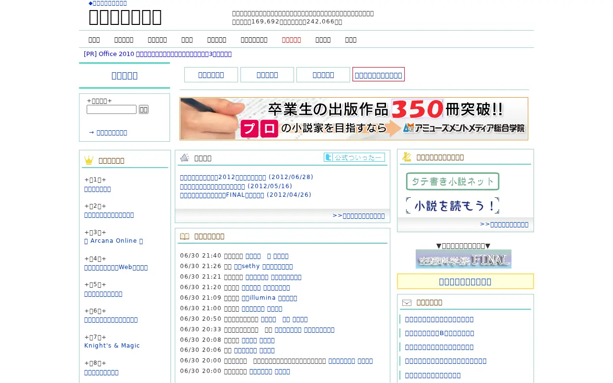Click the タテ書き小説ネット banner
The width and height of the screenshot is (613, 383).
coord(453,181)
